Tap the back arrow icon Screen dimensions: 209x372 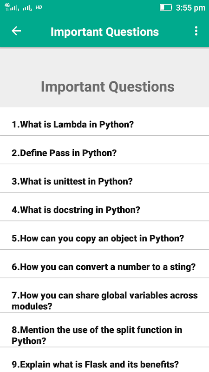[16, 31]
